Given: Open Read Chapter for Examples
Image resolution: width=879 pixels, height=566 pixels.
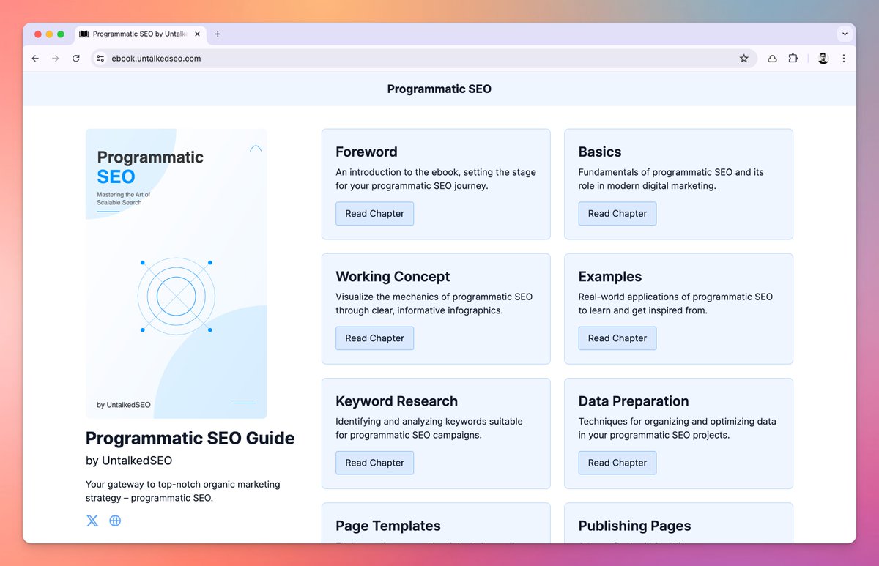Looking at the screenshot, I should pos(617,338).
